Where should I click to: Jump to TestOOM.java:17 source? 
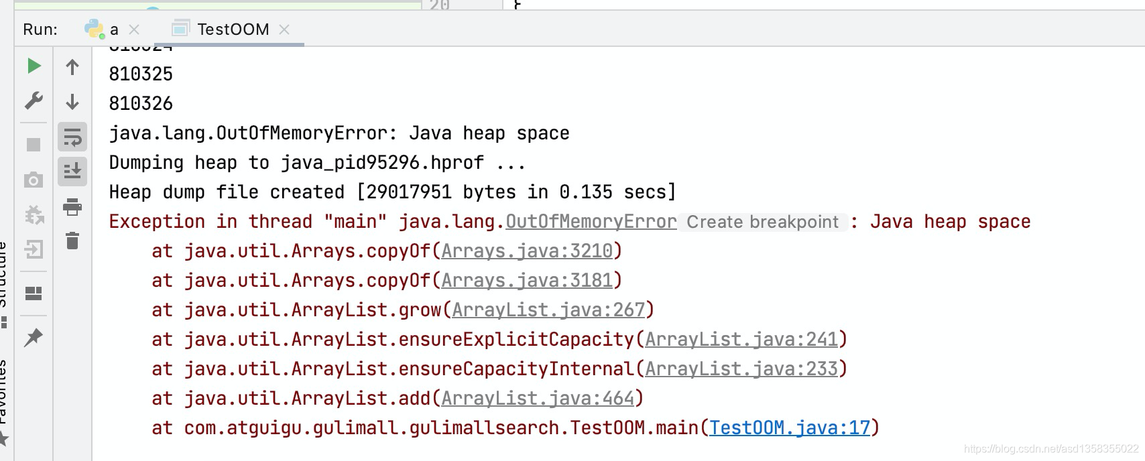coord(790,428)
